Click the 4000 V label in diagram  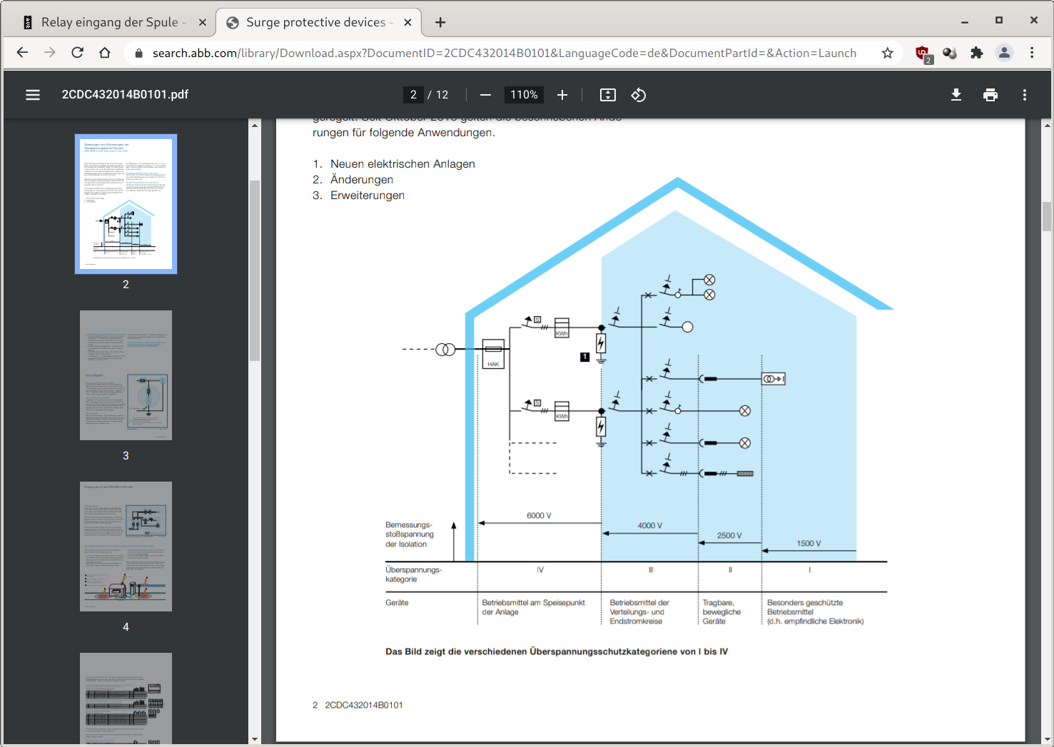(649, 526)
